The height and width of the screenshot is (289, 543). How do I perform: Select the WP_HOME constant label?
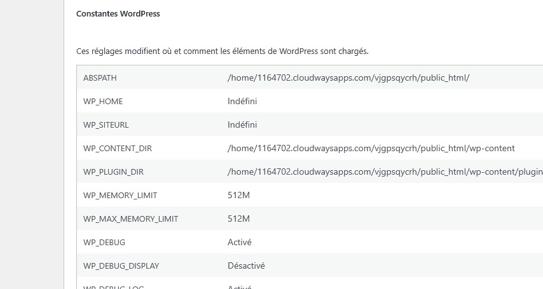pyautogui.click(x=103, y=101)
